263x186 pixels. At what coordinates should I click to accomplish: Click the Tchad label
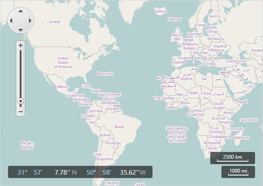coord(205,93)
